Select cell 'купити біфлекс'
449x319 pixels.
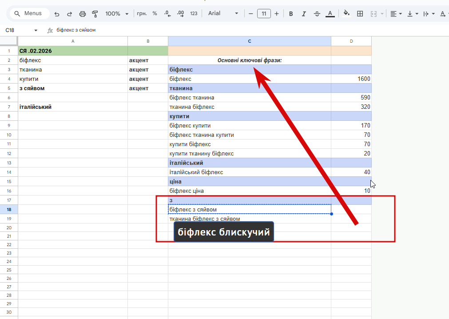click(x=250, y=144)
